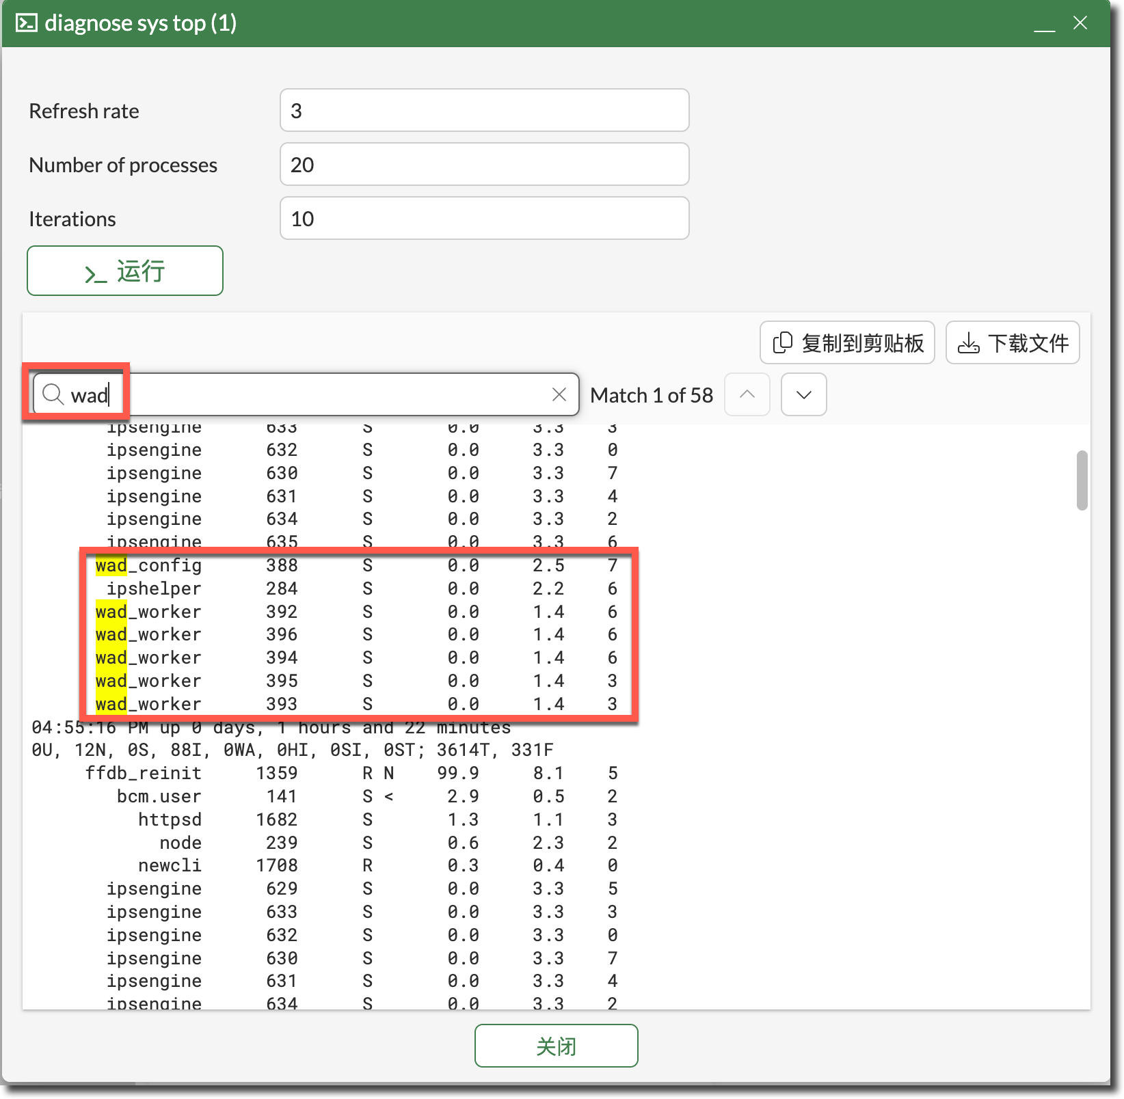Click PID 1359 in output
The image size is (1124, 1099).
coord(277,773)
